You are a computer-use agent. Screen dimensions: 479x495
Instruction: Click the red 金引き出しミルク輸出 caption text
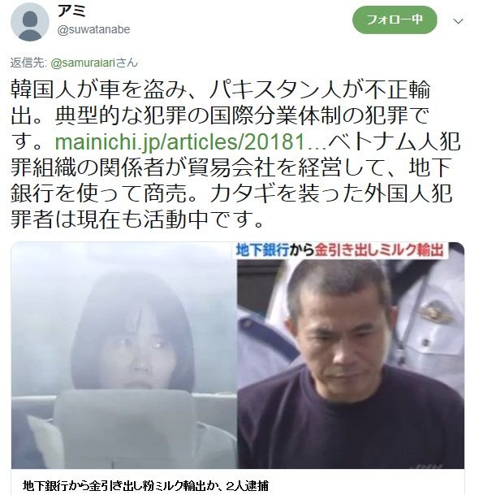(378, 250)
